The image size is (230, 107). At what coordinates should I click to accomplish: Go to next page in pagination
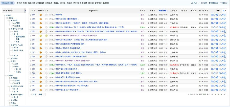[x=221, y=94]
